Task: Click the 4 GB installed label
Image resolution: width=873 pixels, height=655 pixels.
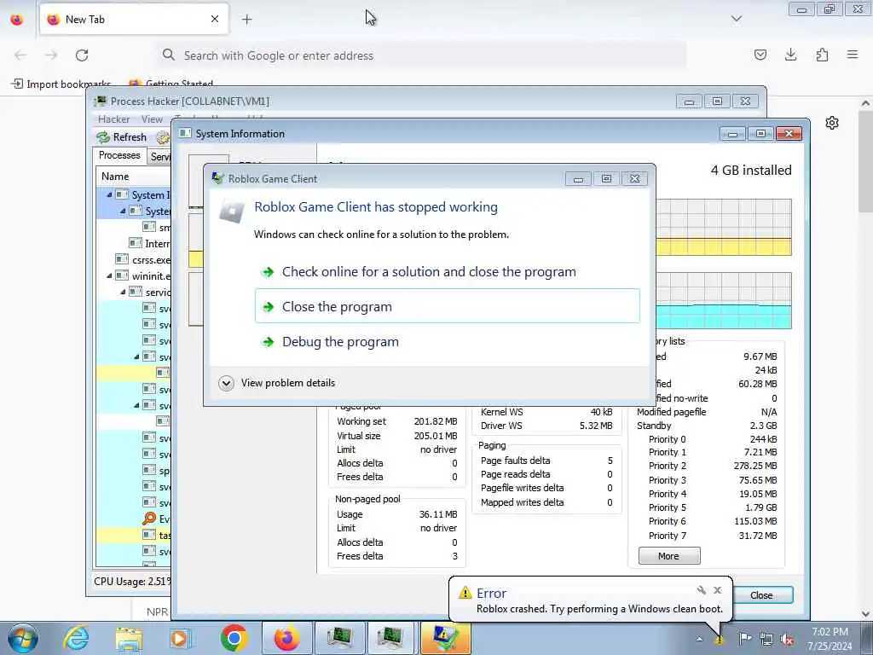Action: [x=751, y=171]
